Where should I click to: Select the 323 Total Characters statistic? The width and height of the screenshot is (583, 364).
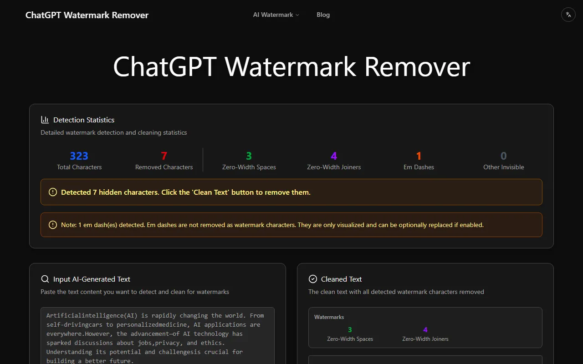click(x=79, y=156)
